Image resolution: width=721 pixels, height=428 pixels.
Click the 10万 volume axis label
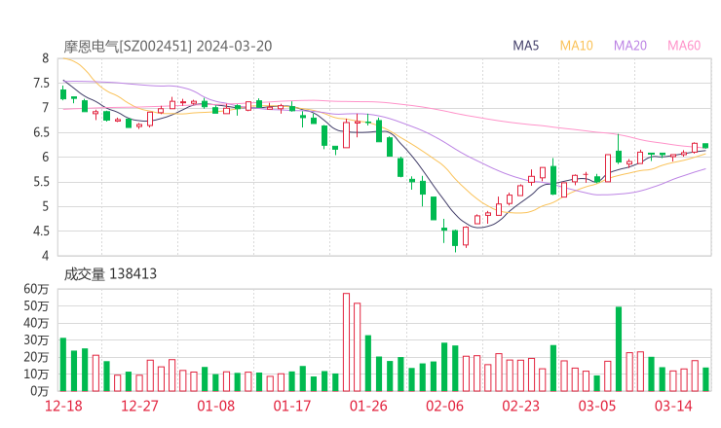(36, 374)
